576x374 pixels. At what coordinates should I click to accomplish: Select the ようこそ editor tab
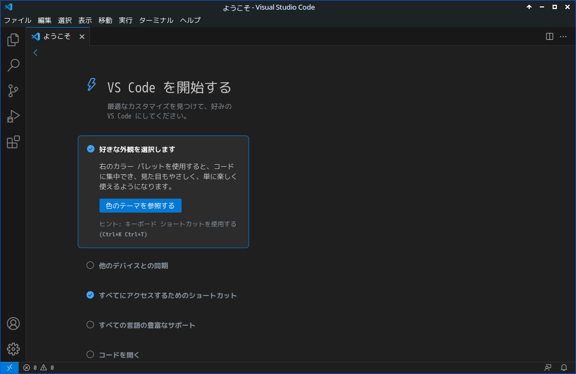click(x=57, y=36)
